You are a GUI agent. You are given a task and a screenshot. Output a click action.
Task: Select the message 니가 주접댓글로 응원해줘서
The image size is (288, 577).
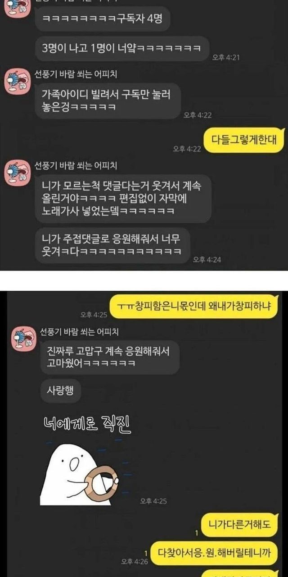(112, 245)
